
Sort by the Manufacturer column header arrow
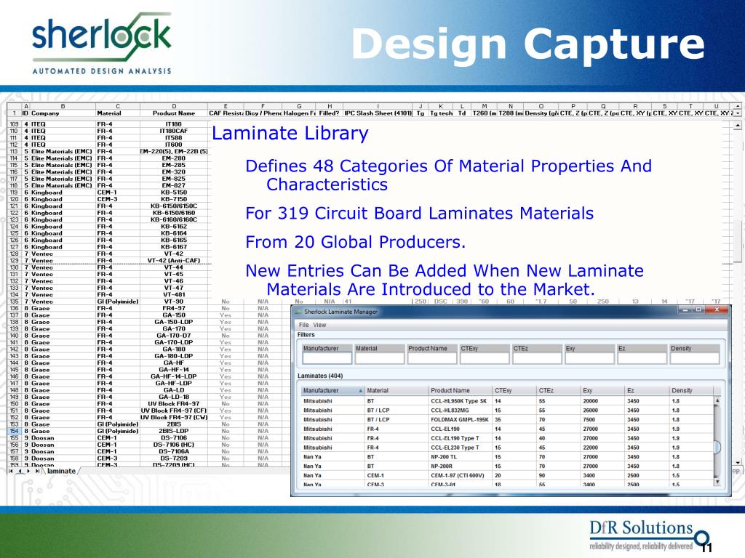[361, 390]
